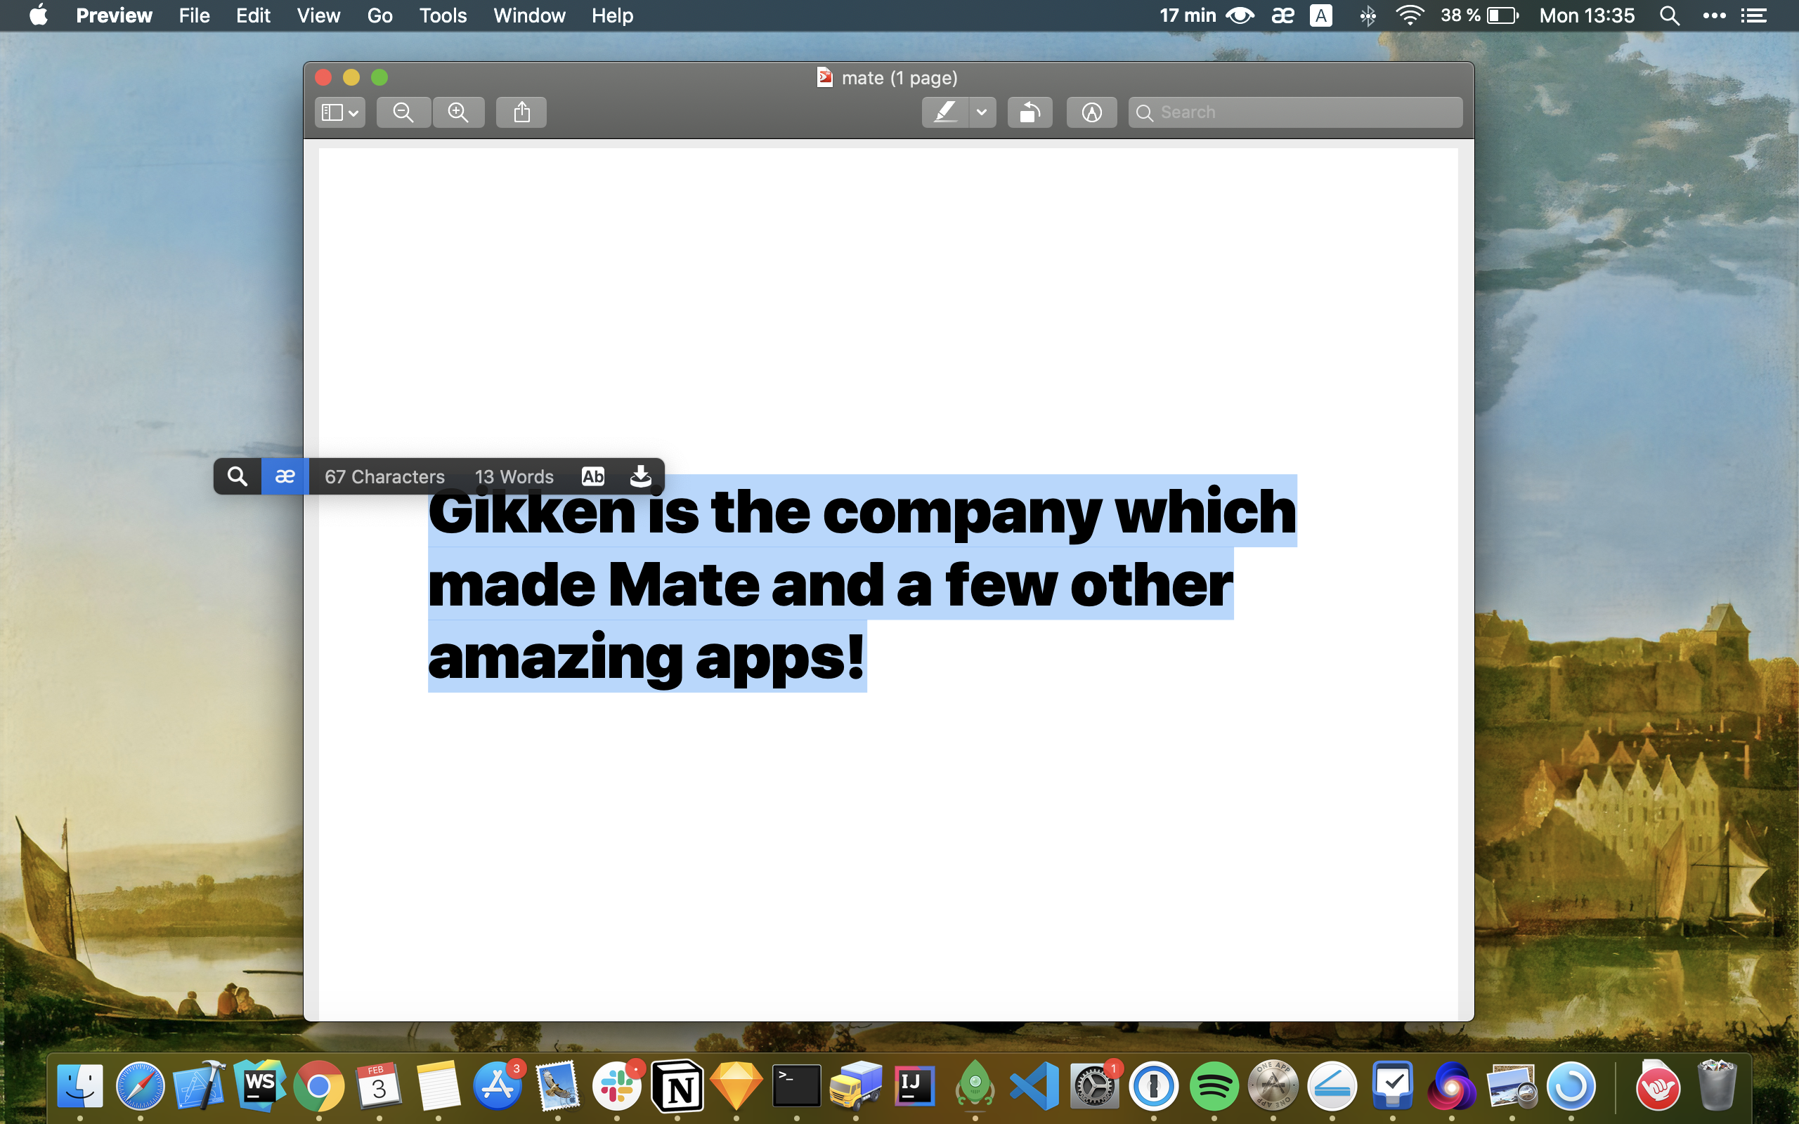Screen dimensions: 1799x1124
Task: Open WebStorm from the Dock
Action: click(x=259, y=1085)
